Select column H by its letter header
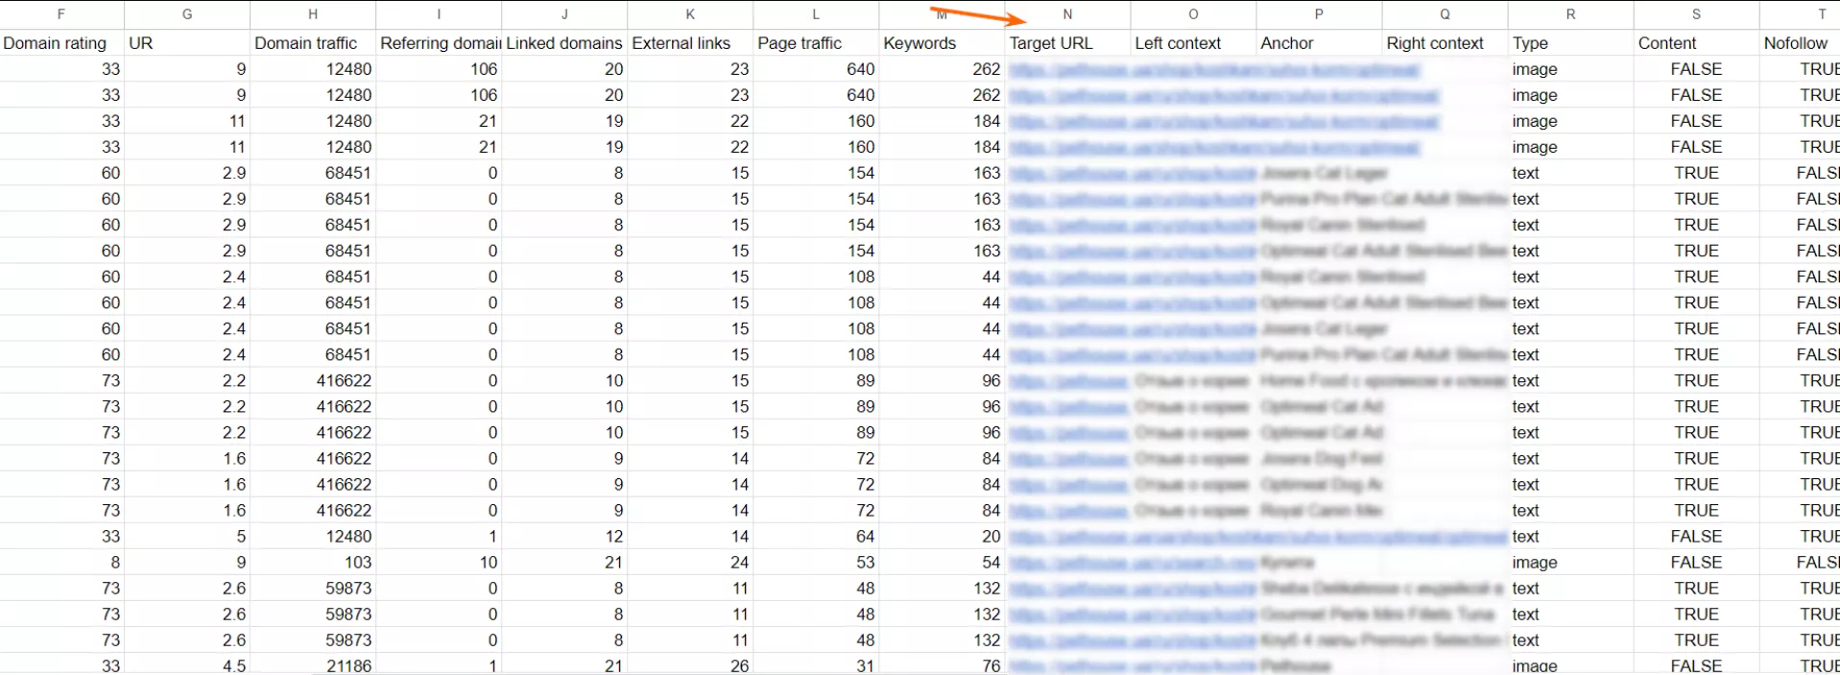The height and width of the screenshot is (675, 1840). click(x=313, y=14)
